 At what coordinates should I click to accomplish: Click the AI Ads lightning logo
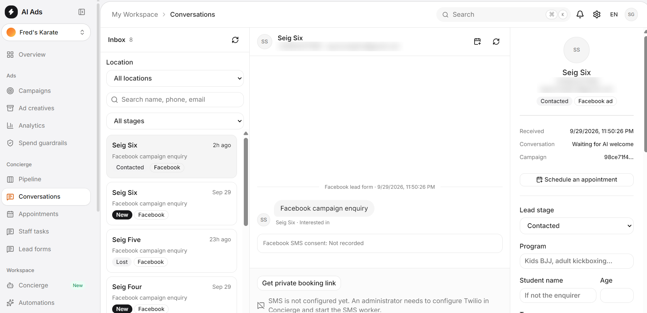tap(11, 12)
